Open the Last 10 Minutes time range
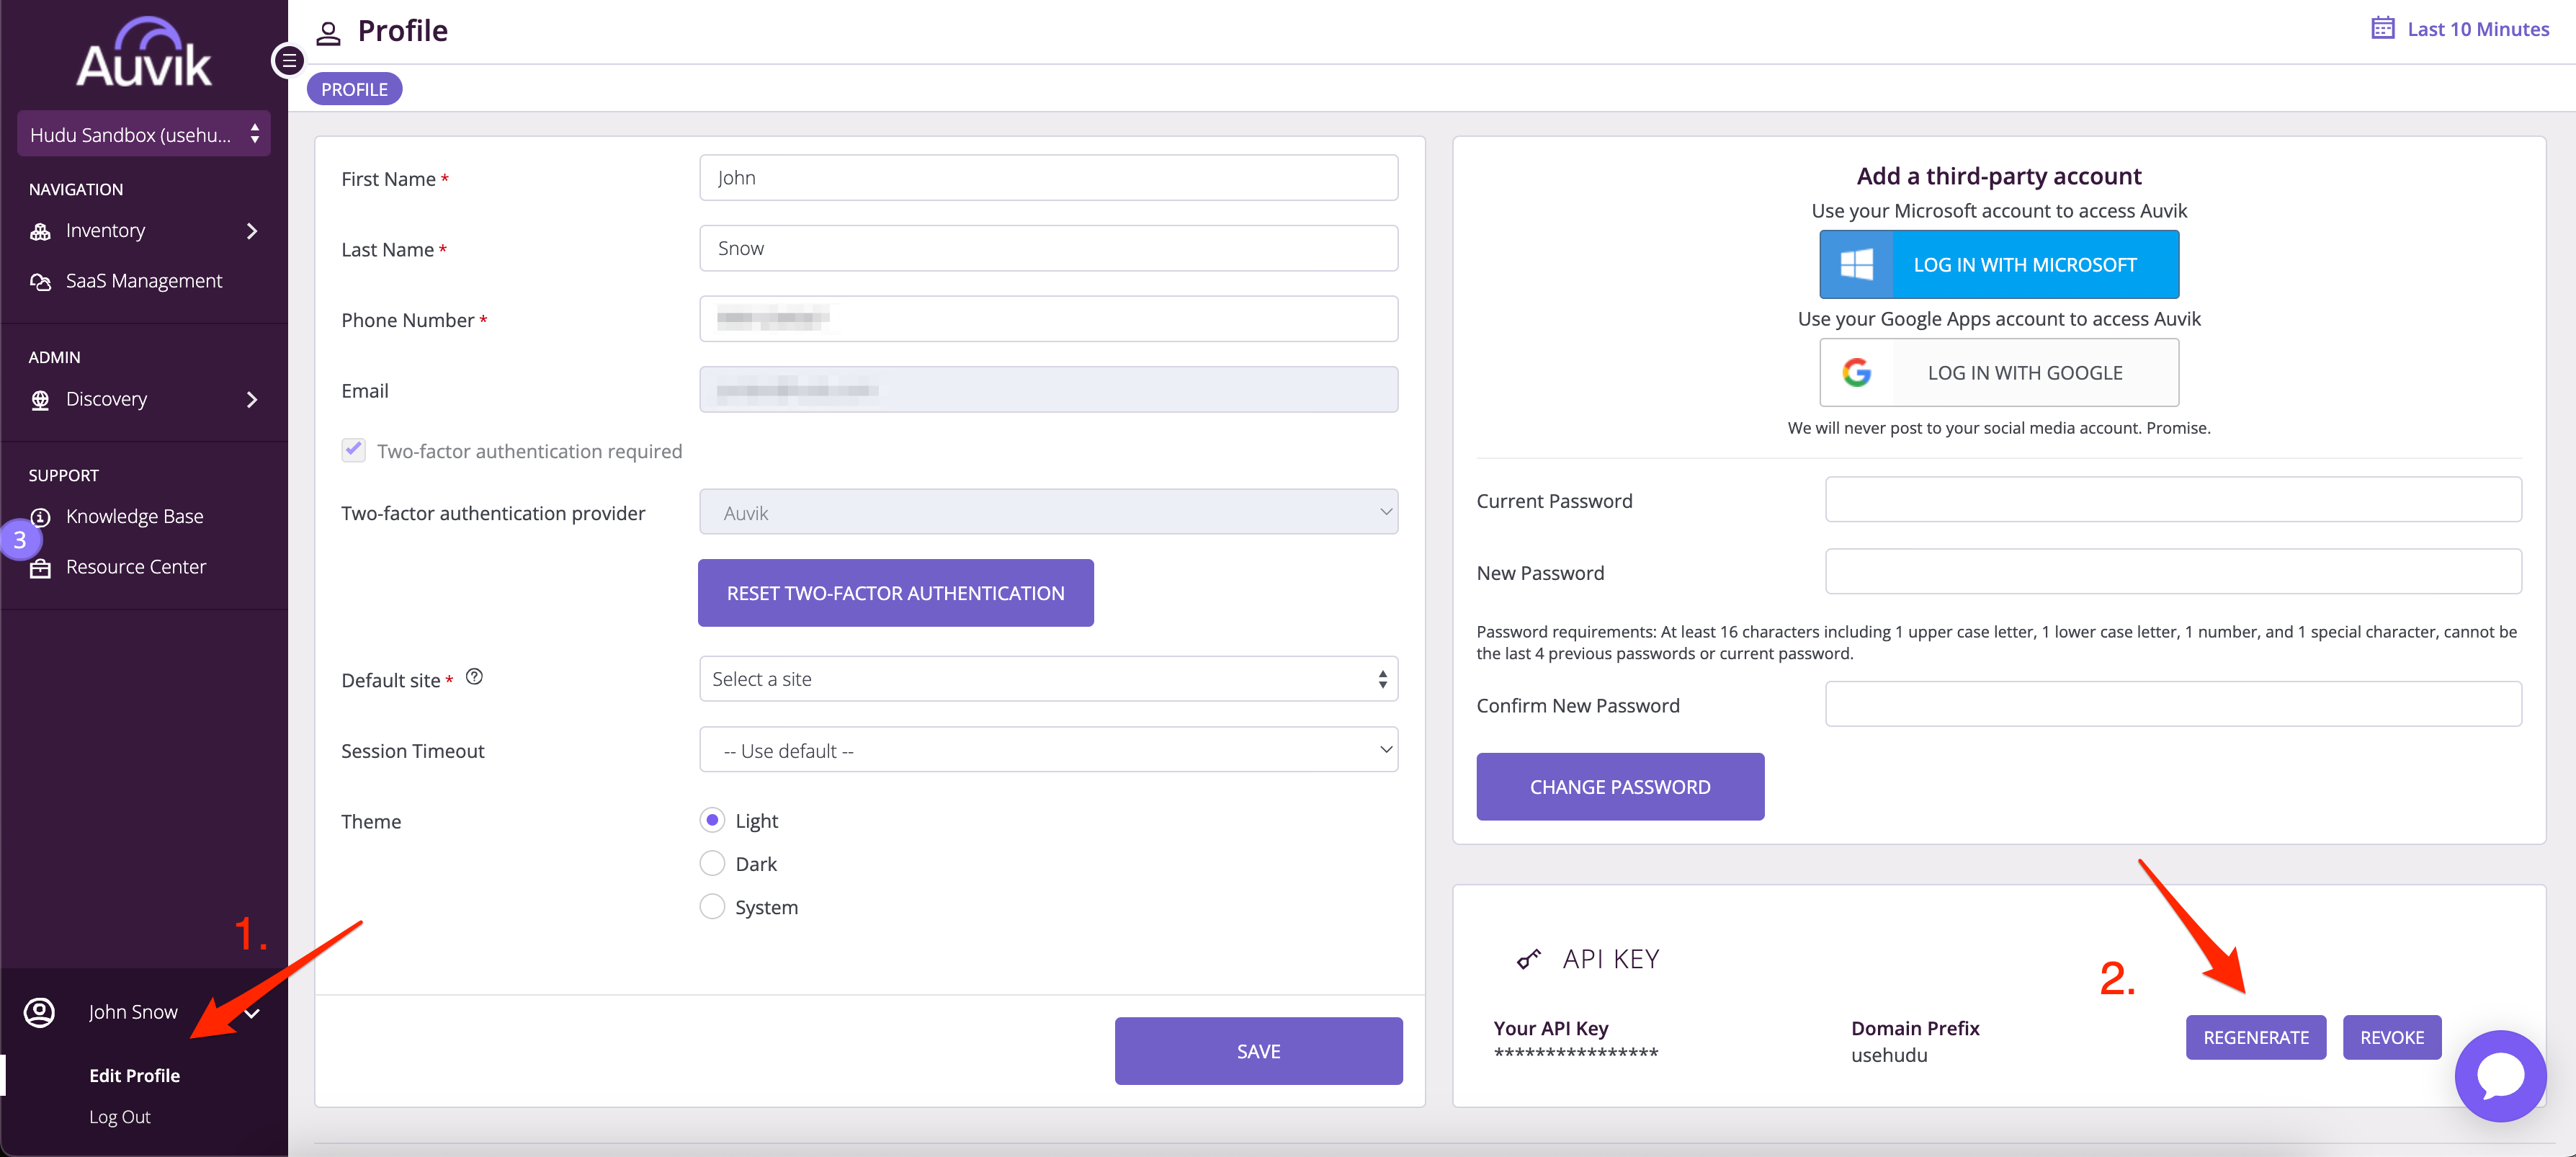This screenshot has width=2576, height=1157. (x=2478, y=29)
